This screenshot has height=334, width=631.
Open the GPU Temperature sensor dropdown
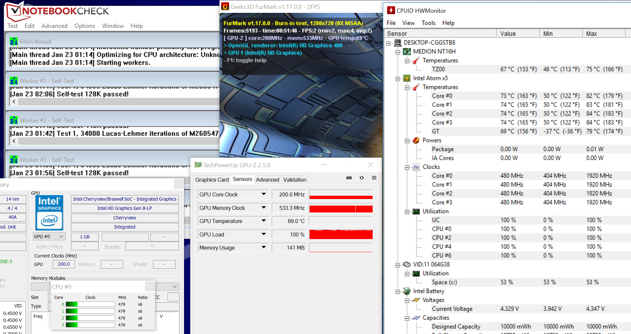(264, 221)
